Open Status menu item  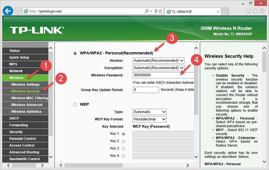(25, 51)
